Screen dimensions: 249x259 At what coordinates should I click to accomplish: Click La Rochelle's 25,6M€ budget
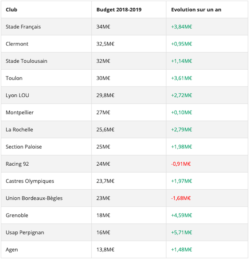(x=105, y=130)
